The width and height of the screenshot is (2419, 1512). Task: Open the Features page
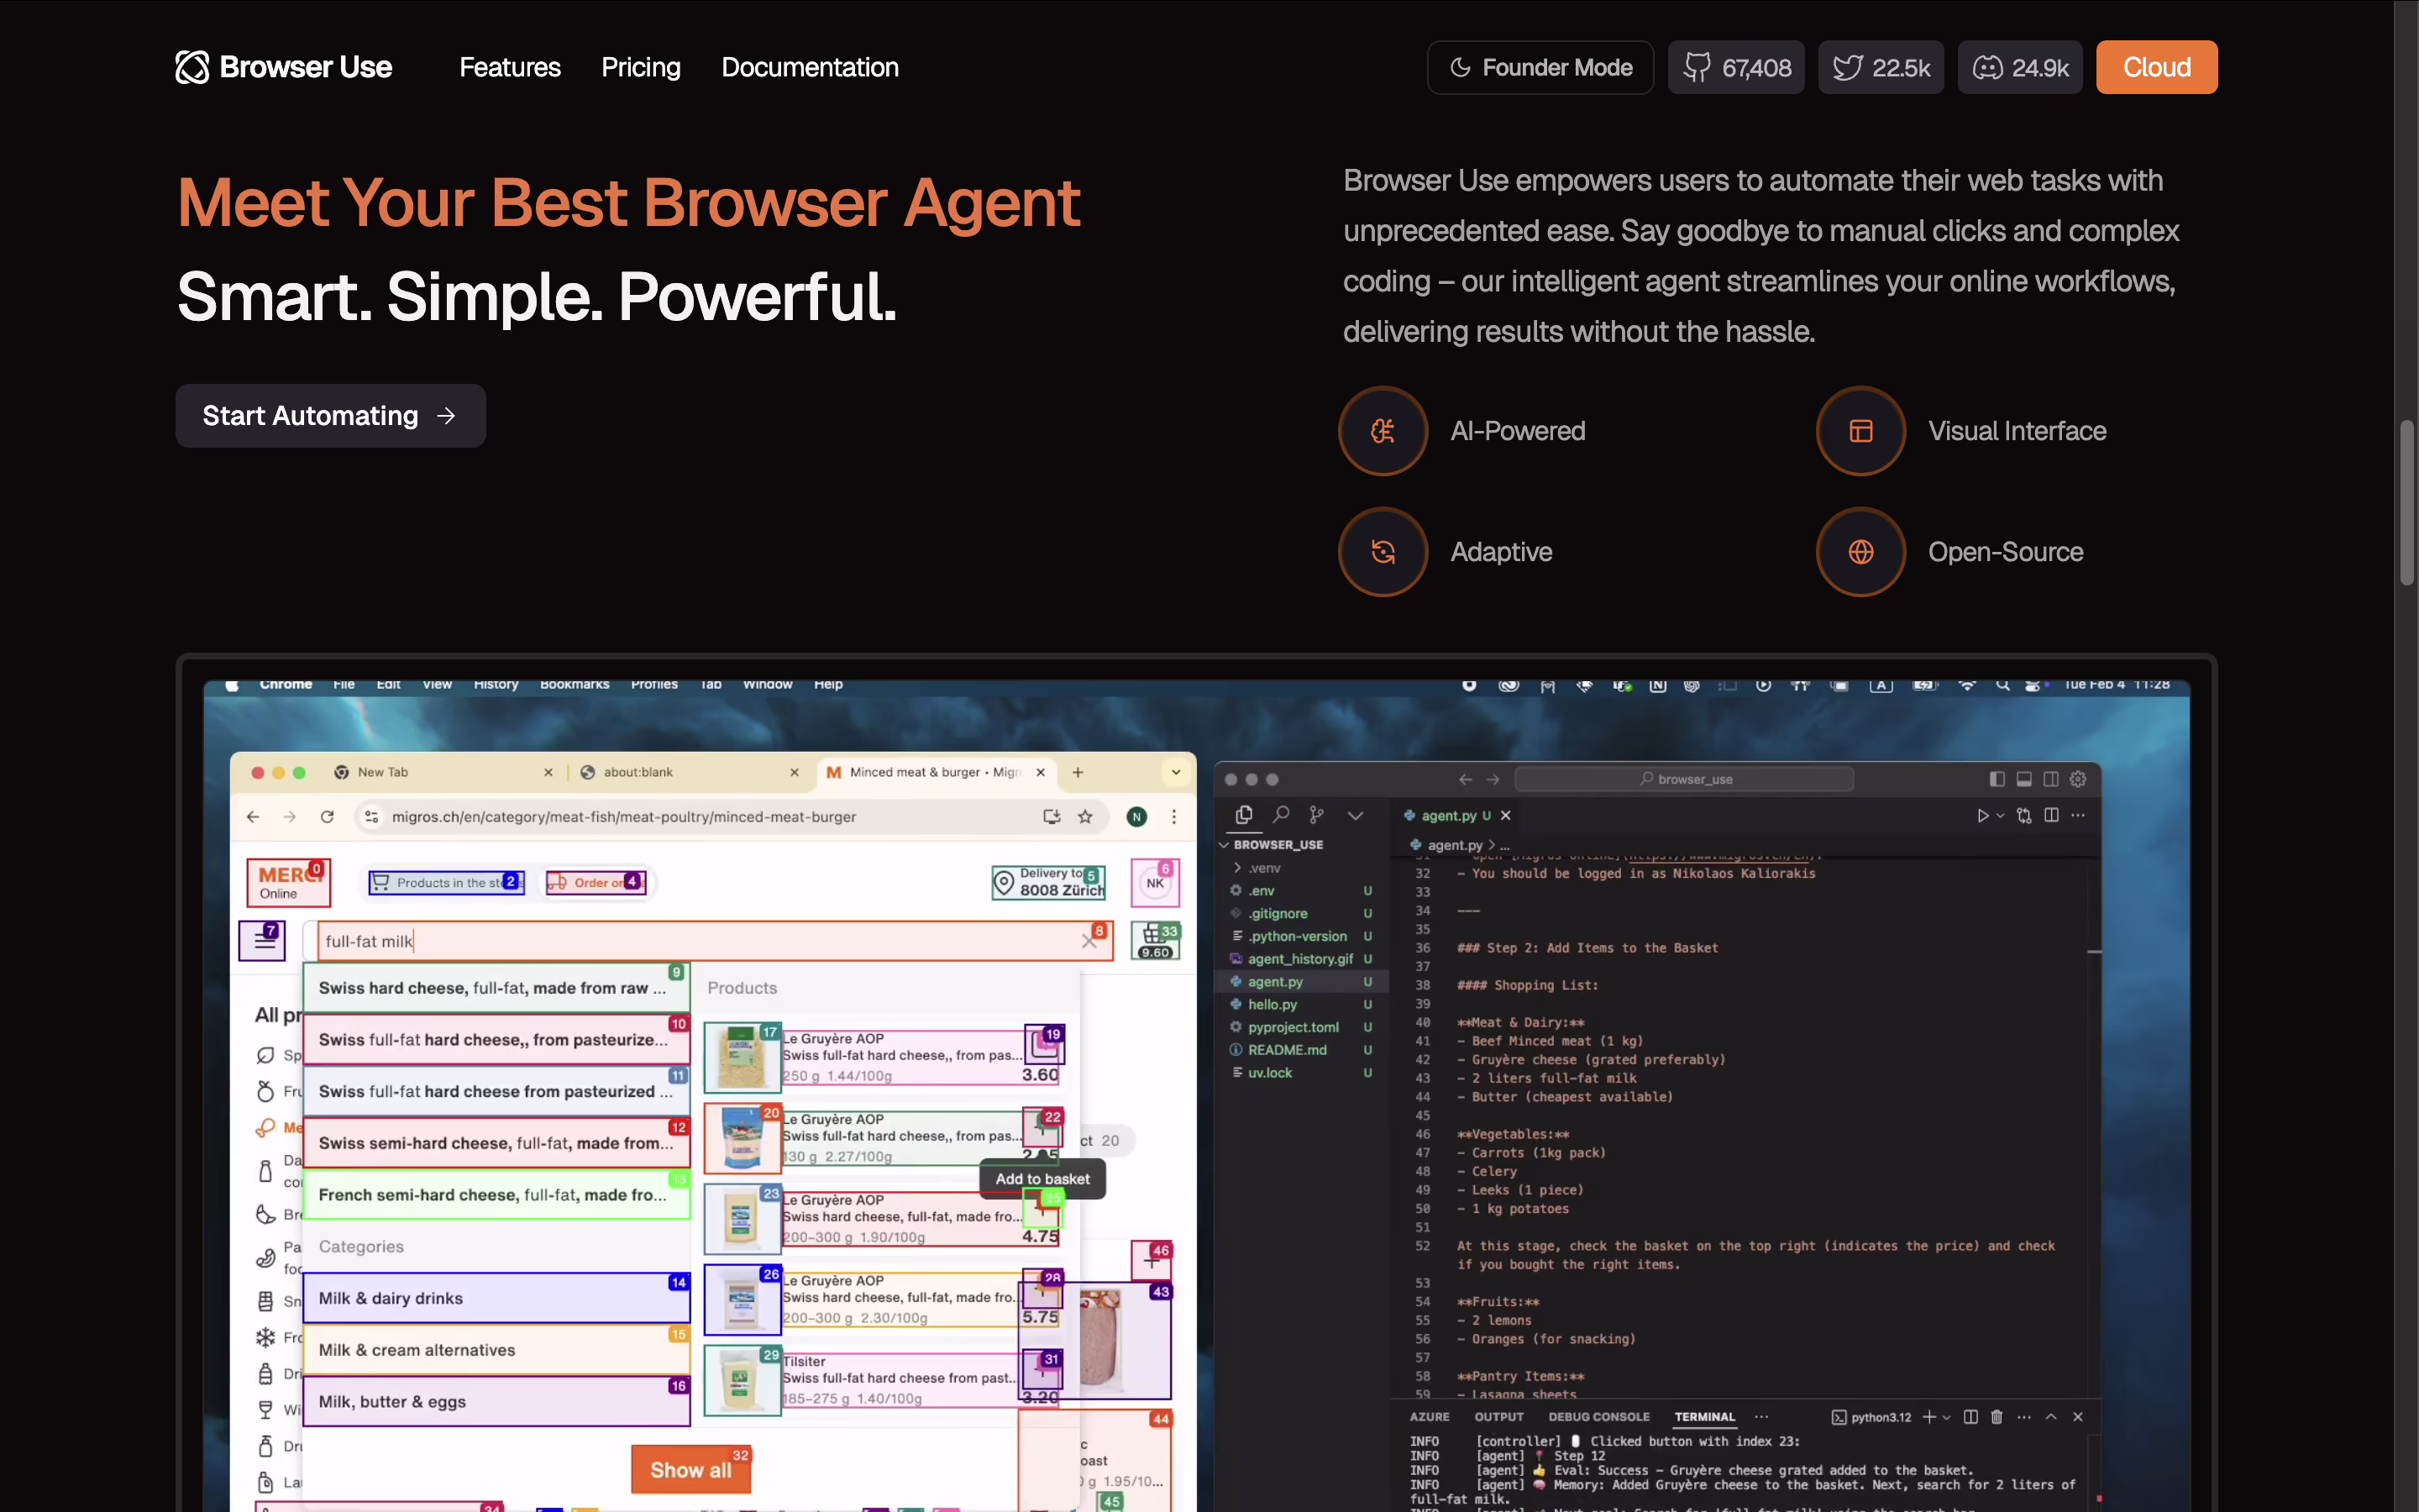coord(510,67)
